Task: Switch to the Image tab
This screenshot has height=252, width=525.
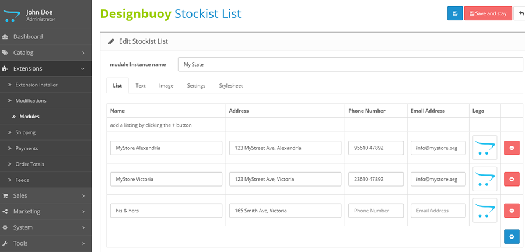Action: point(166,86)
